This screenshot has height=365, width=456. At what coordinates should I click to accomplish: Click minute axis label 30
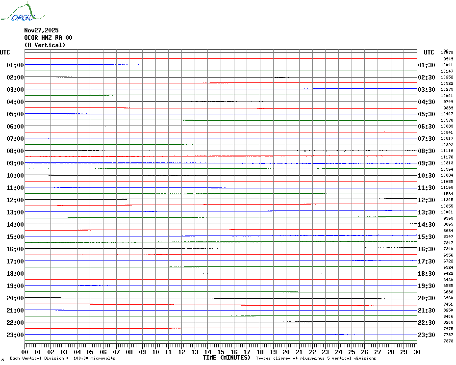(417, 352)
